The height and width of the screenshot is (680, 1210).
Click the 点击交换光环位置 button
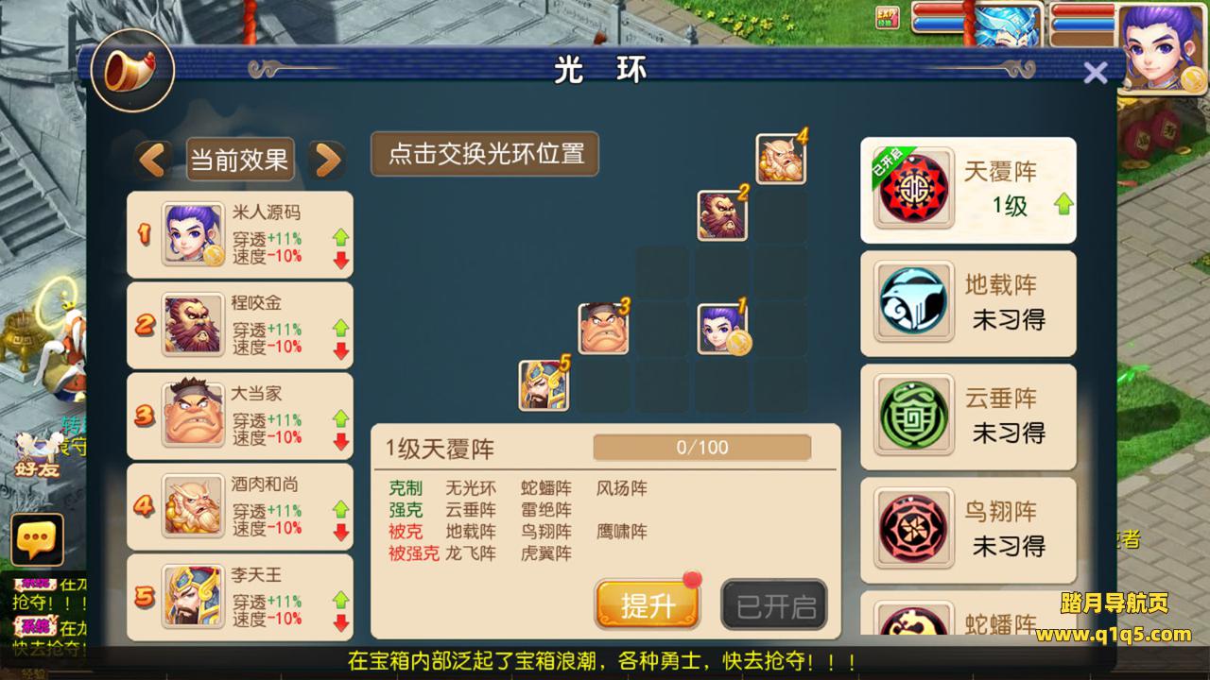[x=485, y=154]
